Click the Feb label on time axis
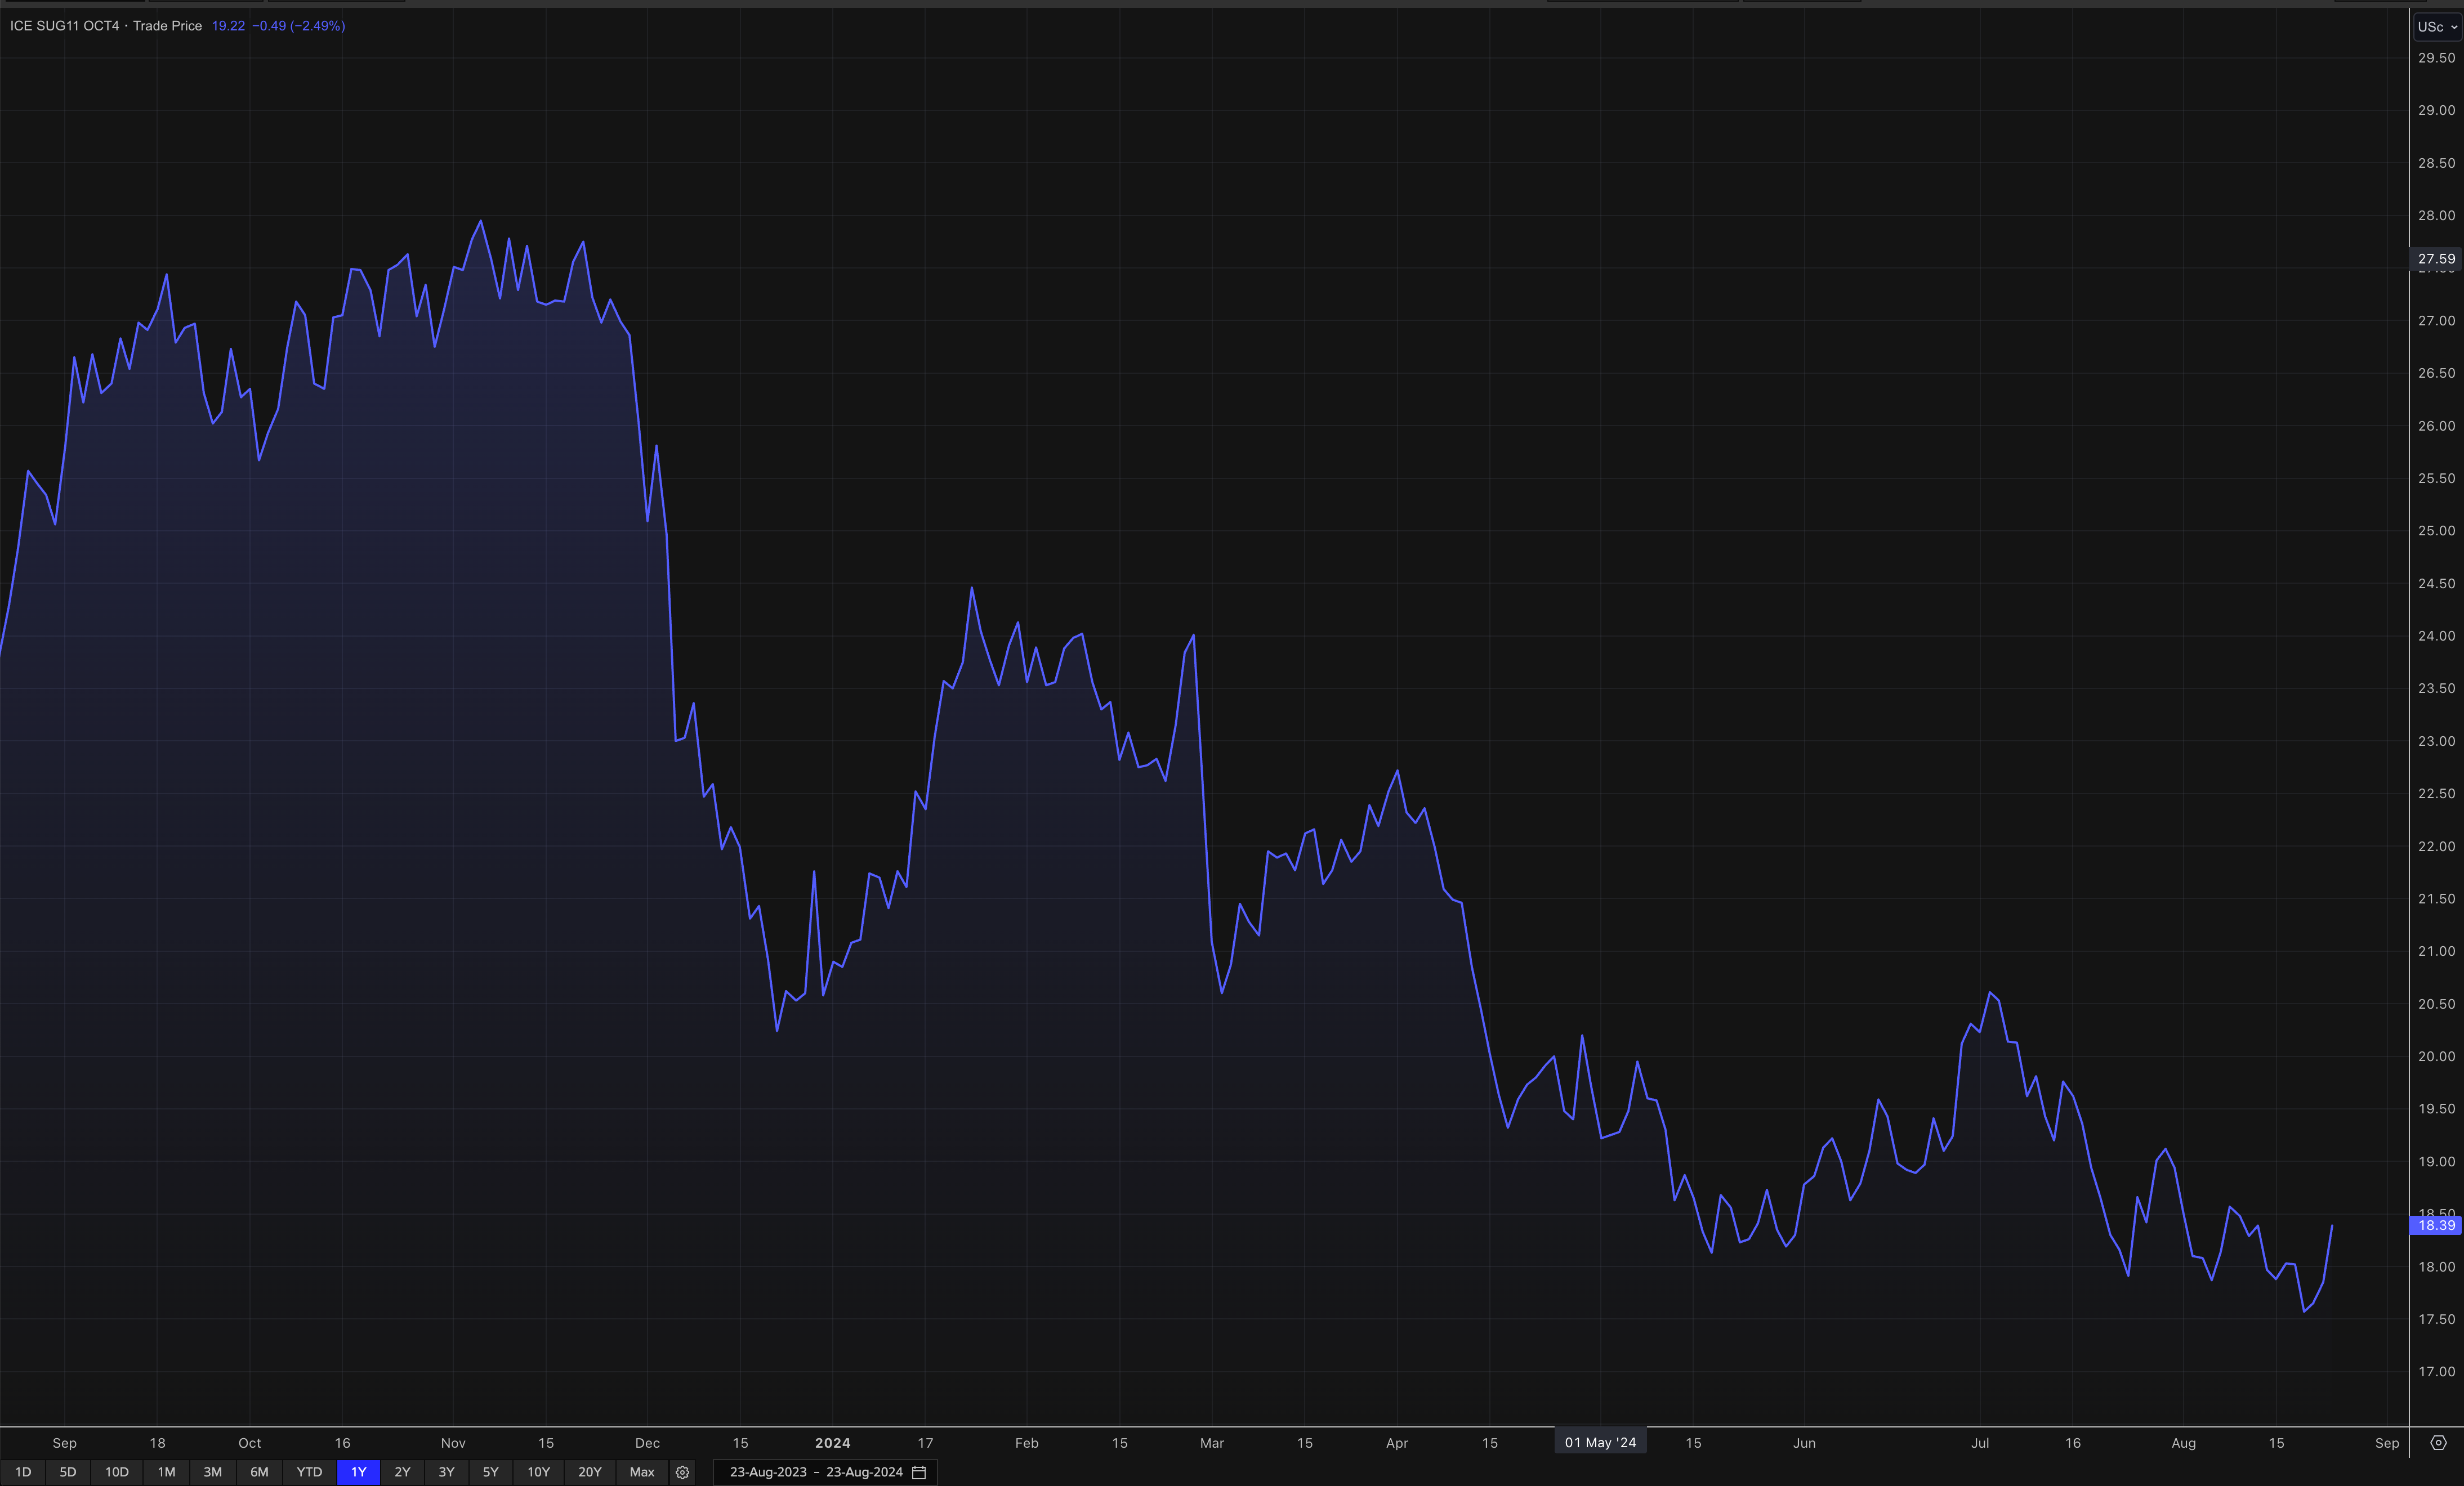 coord(1027,1443)
